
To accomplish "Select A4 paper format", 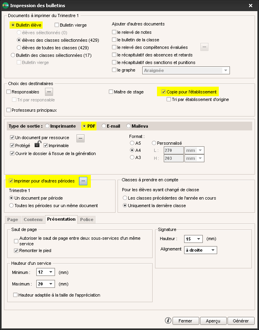I will (135, 150).
